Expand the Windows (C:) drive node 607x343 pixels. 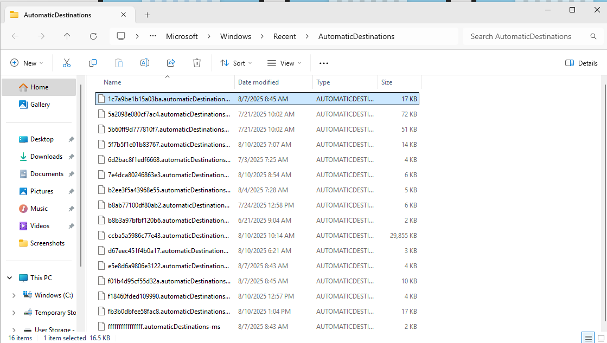(x=14, y=295)
